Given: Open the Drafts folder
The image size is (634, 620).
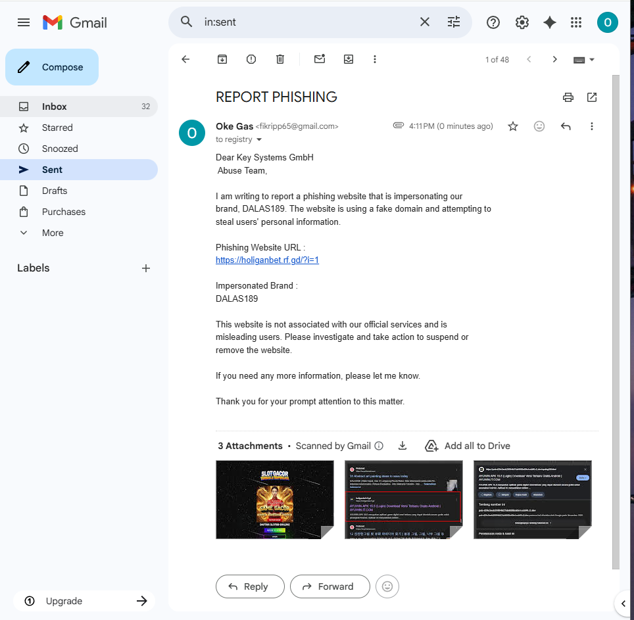Looking at the screenshot, I should click(x=79, y=191).
